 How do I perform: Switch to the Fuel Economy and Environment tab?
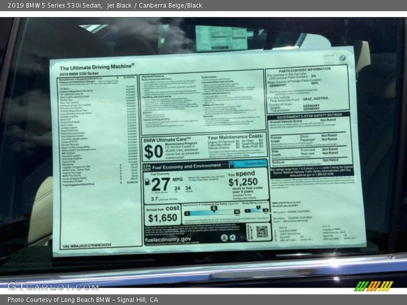pos(187,165)
